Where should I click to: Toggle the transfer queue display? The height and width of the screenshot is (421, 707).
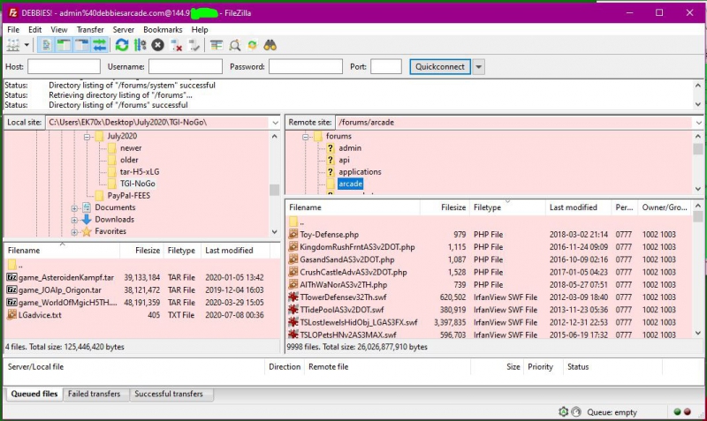pos(99,45)
